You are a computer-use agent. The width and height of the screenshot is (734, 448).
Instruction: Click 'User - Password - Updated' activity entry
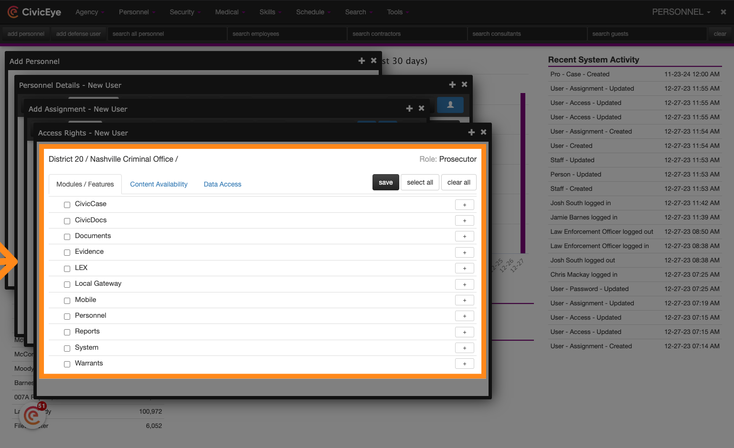coord(635,289)
